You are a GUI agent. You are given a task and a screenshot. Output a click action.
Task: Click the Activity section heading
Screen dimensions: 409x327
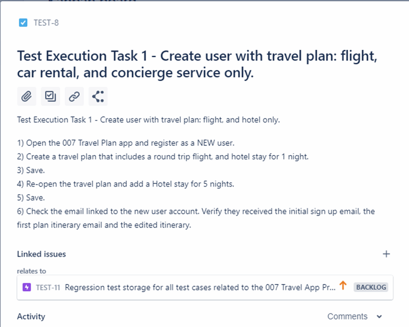click(31, 317)
